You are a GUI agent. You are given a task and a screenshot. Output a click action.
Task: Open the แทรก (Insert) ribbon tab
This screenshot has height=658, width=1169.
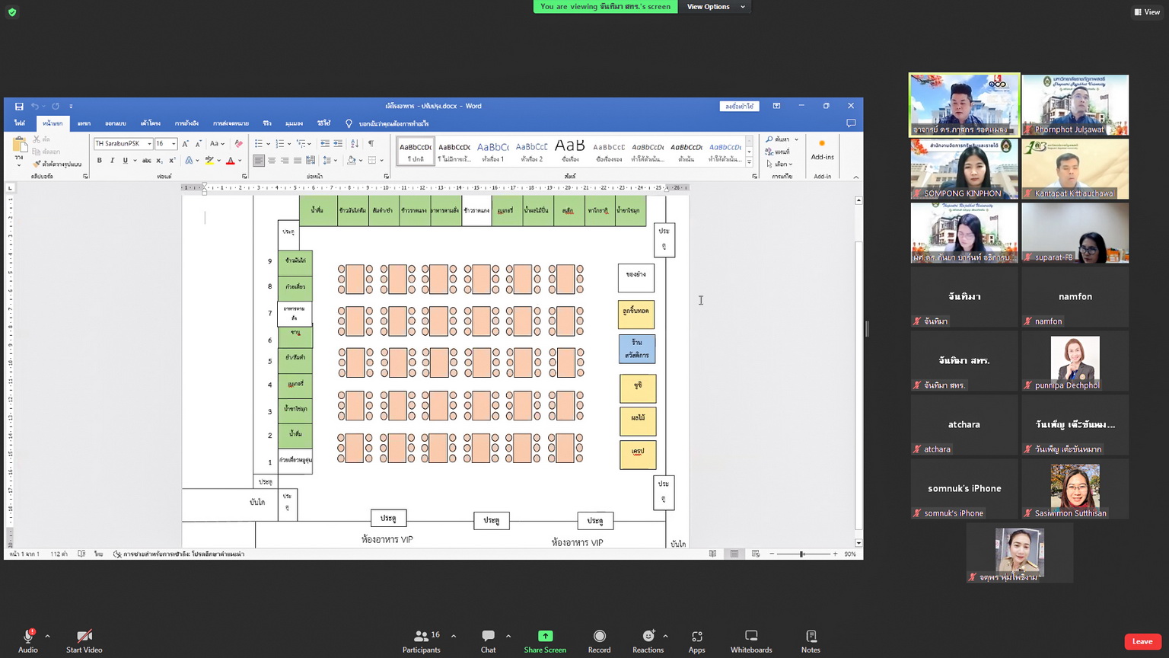(84, 123)
